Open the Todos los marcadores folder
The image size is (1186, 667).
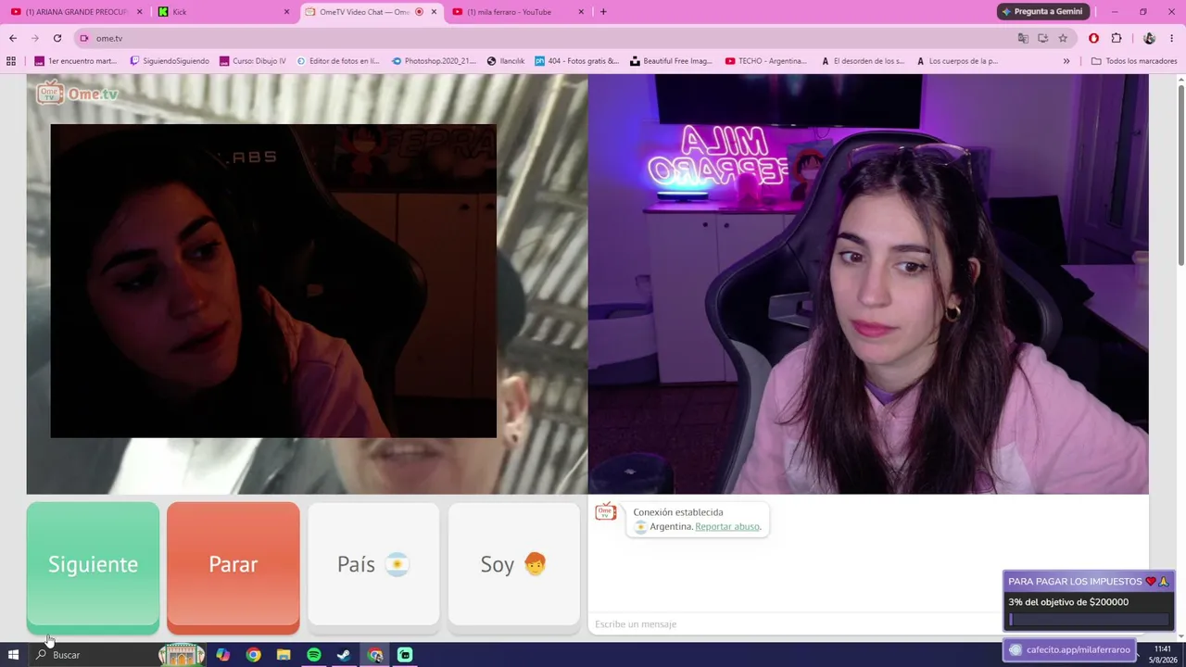tap(1133, 61)
